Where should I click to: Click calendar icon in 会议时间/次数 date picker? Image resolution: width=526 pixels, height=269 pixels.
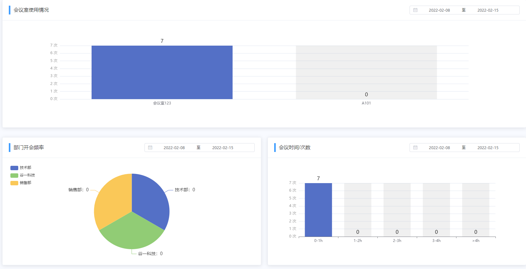(415, 148)
